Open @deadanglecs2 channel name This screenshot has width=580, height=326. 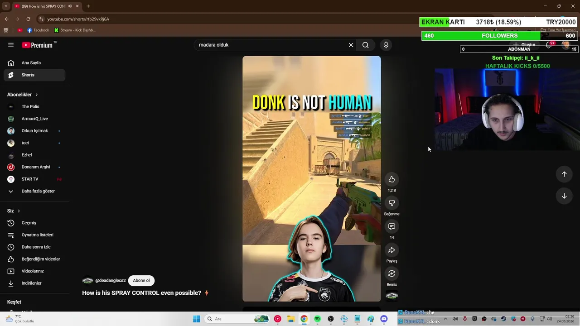(110, 281)
